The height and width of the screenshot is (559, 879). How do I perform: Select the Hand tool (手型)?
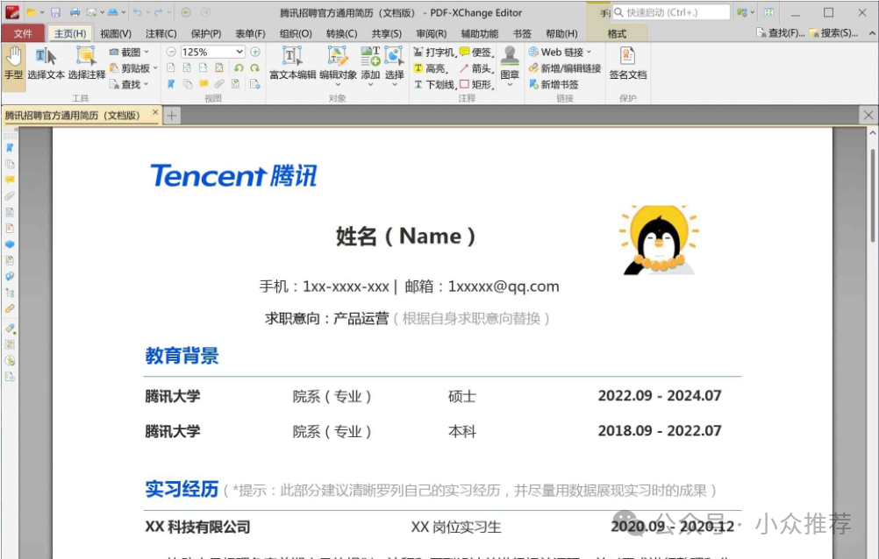(13, 63)
